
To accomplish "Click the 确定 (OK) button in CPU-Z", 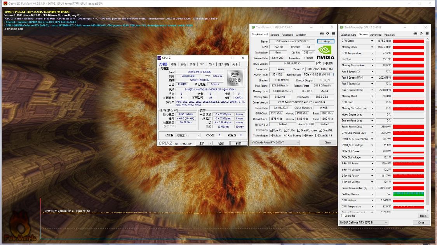I will pyautogui.click(x=239, y=143).
